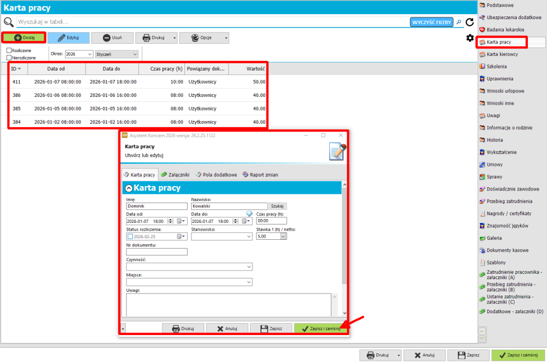
Task: Click the refresh icon beside the search bar
Action: (469, 22)
